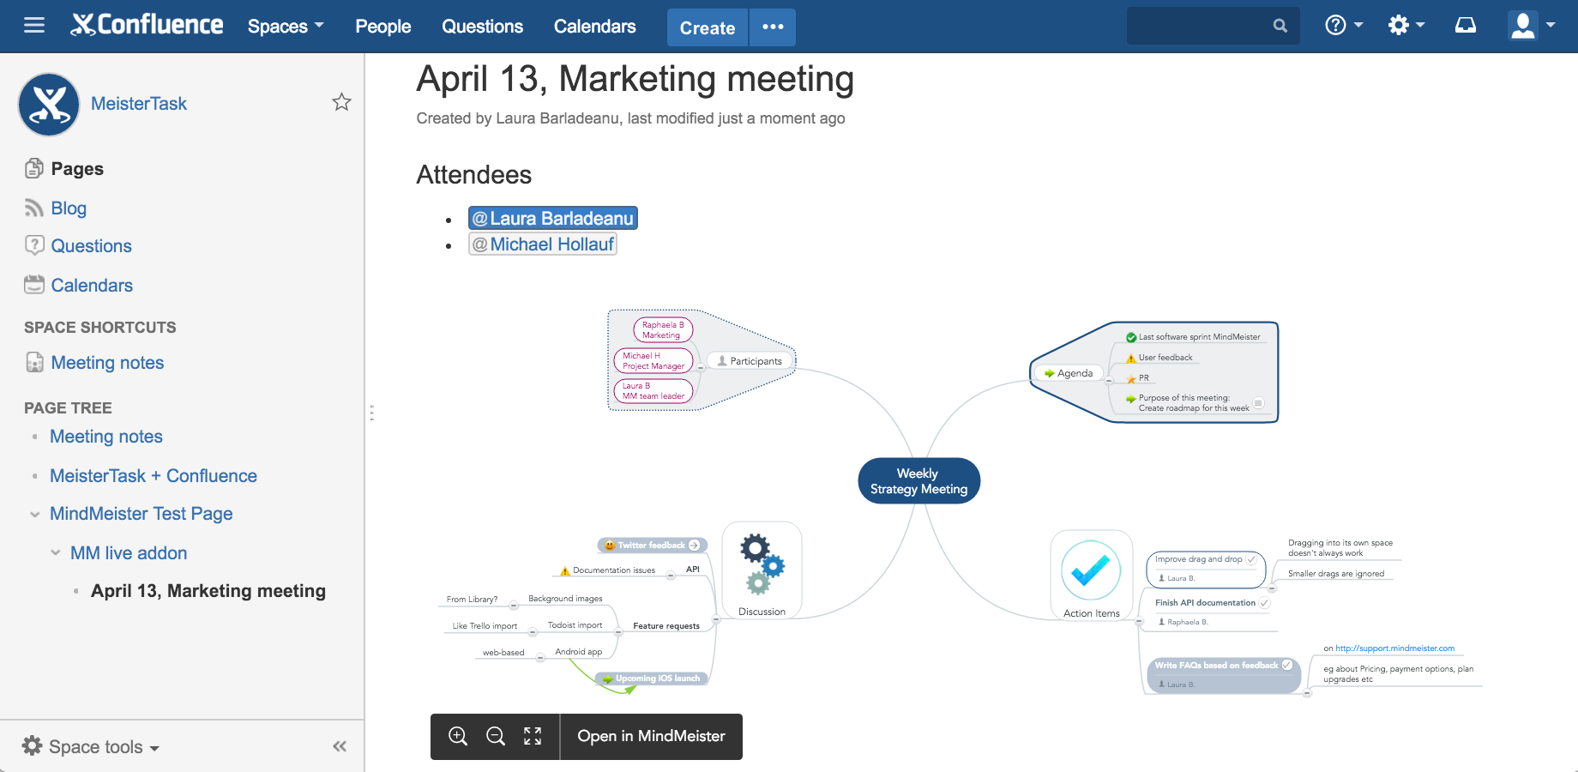Open the user profile avatar menu

point(1532,26)
